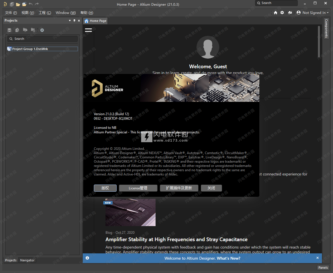
Task: Click the folder with minus icon in Projects panel
Action: point(33,30)
